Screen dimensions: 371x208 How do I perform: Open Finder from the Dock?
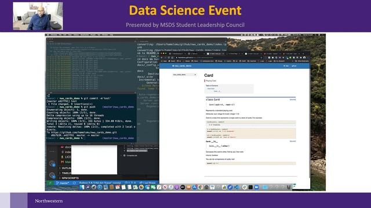[82, 187]
